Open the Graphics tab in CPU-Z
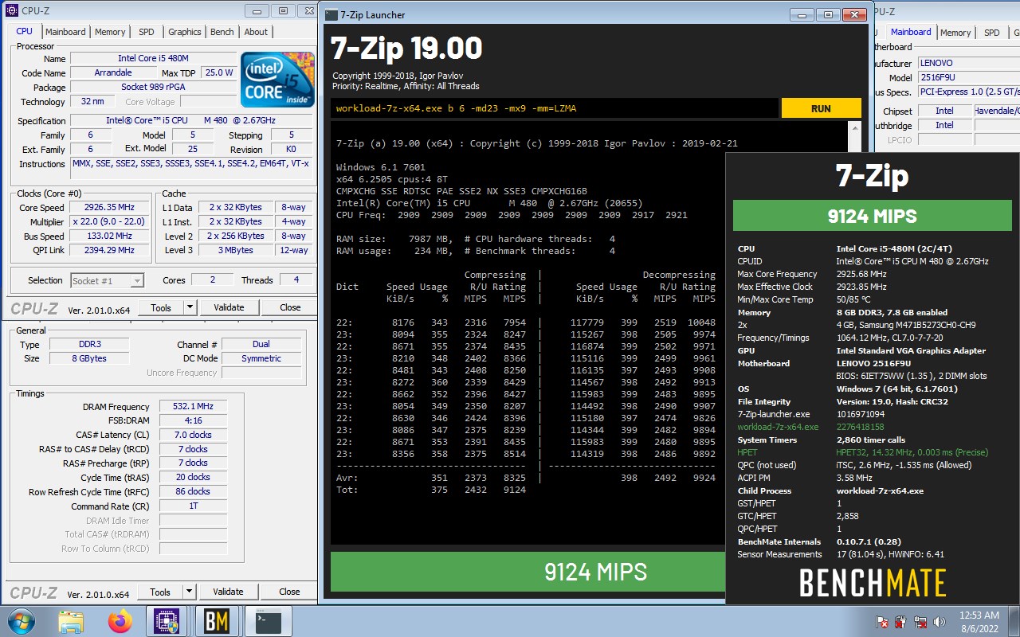Screen dimensions: 1020x637 [185, 32]
